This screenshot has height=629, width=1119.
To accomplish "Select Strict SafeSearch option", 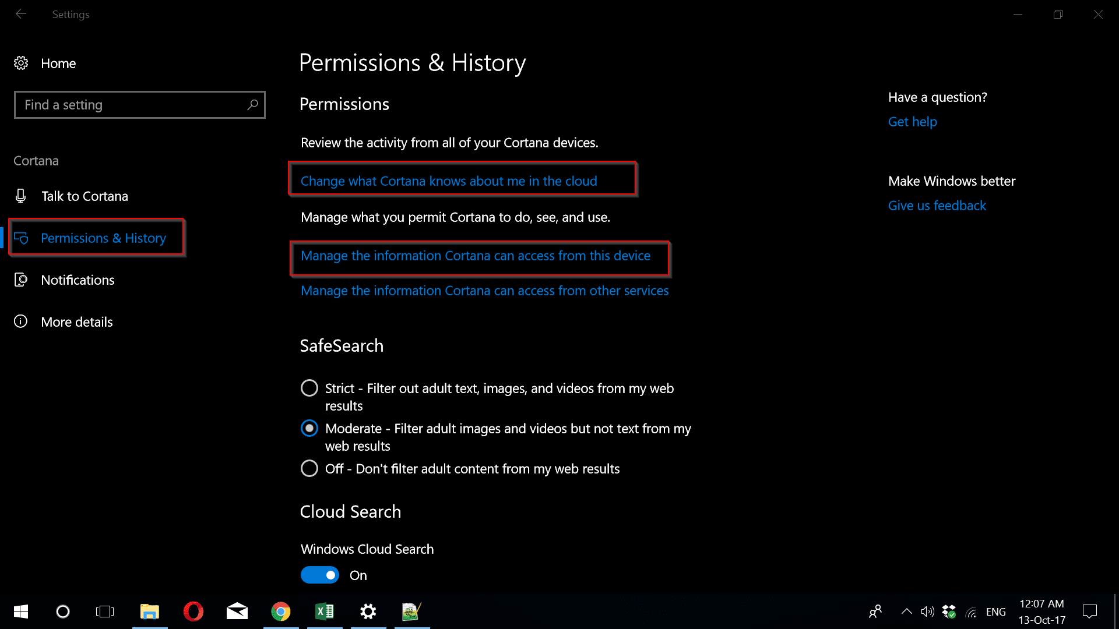I will click(309, 388).
